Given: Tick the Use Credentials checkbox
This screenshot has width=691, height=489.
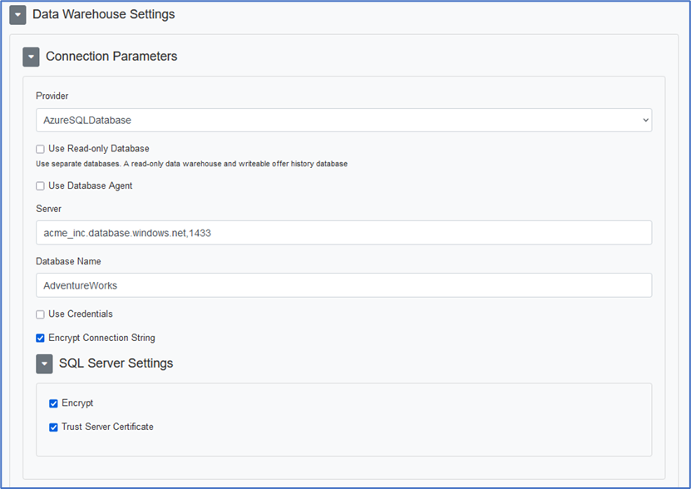Looking at the screenshot, I should tap(40, 314).
